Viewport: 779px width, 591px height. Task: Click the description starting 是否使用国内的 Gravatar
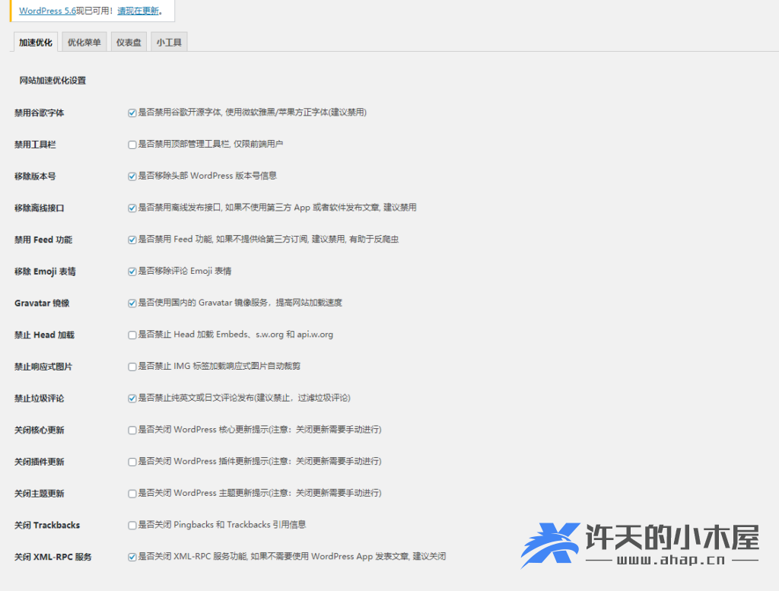240,303
